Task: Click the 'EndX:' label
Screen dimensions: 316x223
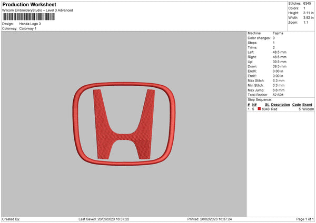Action: pyautogui.click(x=252, y=71)
